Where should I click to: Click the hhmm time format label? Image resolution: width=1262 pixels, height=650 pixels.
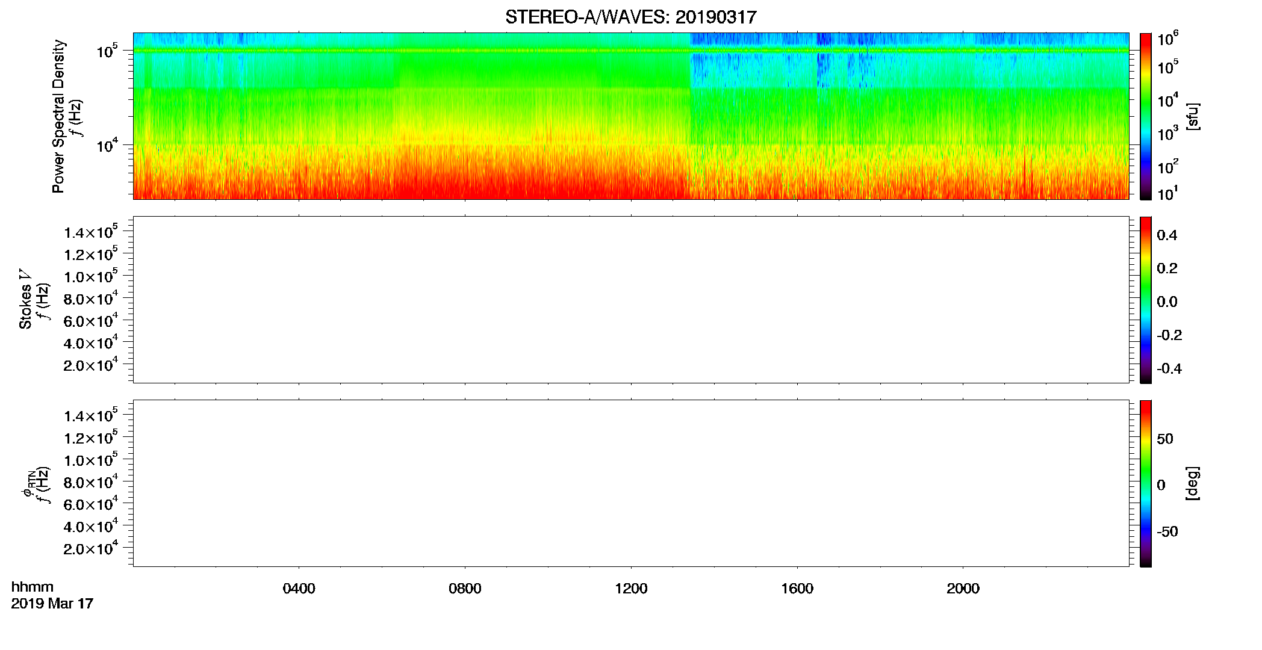33,587
